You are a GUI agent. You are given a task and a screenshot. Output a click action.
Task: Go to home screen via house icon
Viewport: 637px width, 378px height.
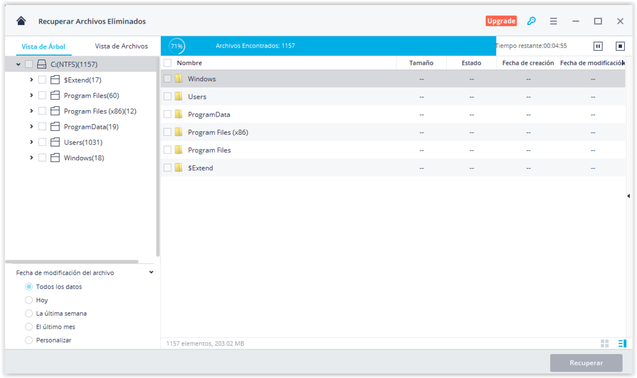[21, 21]
